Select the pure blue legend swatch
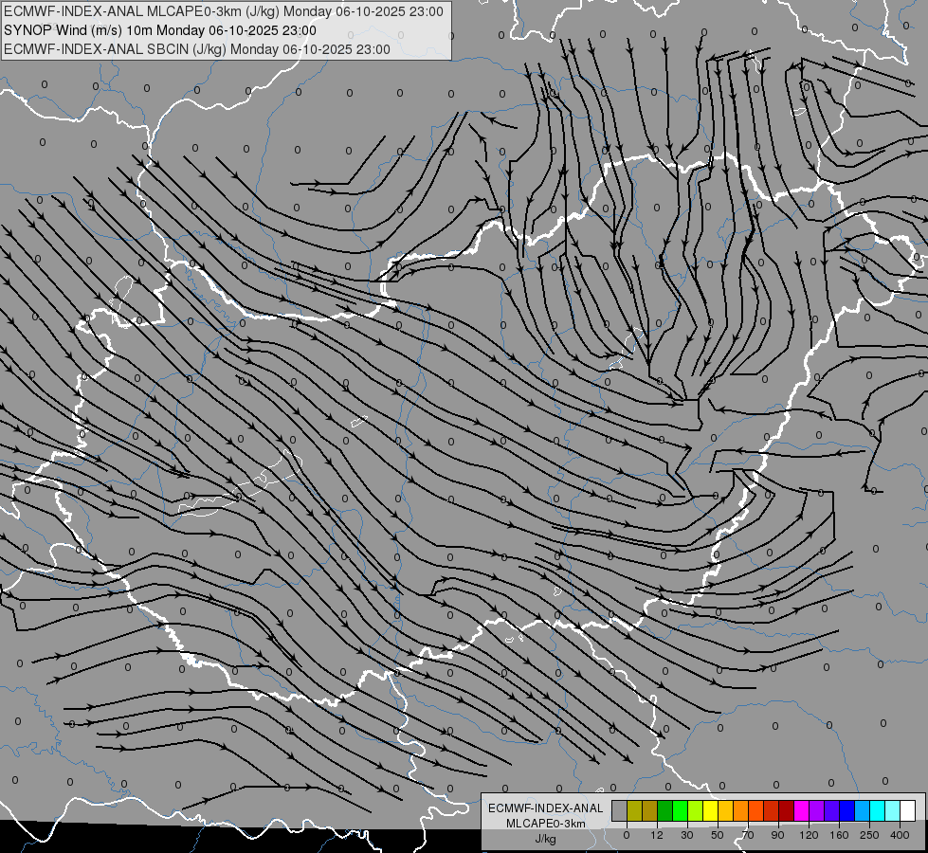The image size is (928, 853). pyautogui.click(x=847, y=811)
